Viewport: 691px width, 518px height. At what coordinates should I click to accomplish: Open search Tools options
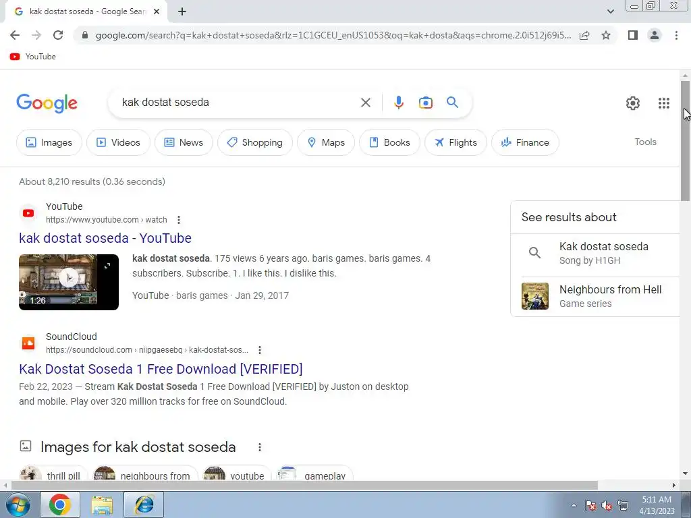point(645,142)
